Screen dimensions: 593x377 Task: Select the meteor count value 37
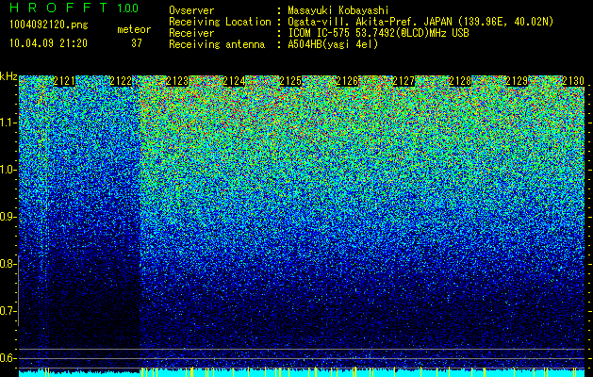tap(137, 43)
